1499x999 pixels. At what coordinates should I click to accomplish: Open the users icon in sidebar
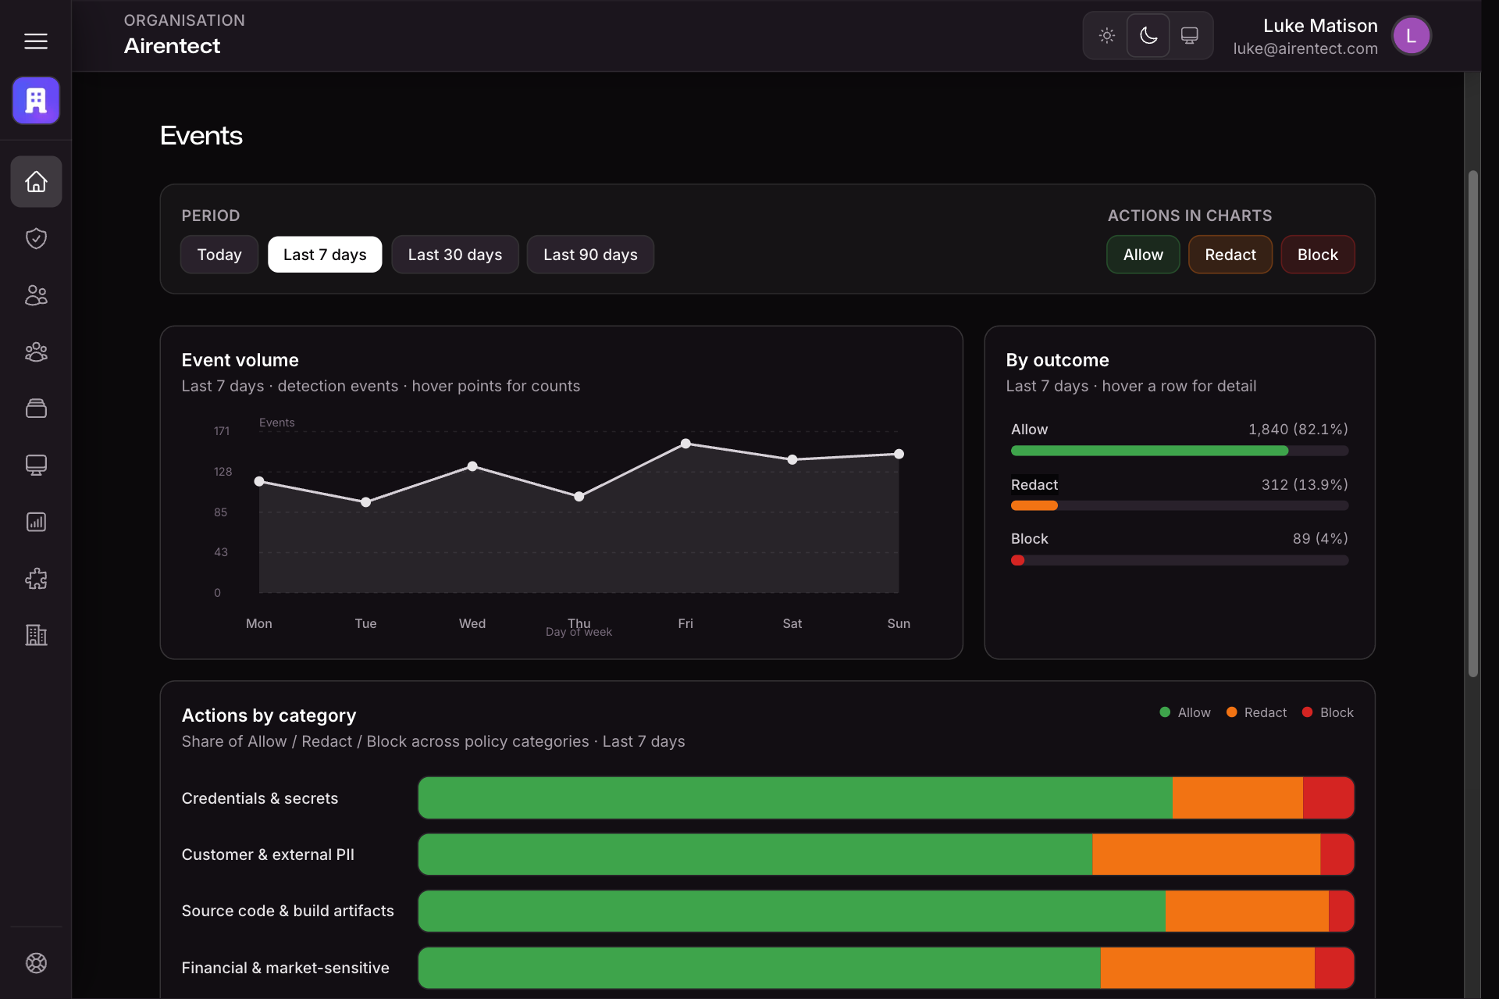point(36,295)
